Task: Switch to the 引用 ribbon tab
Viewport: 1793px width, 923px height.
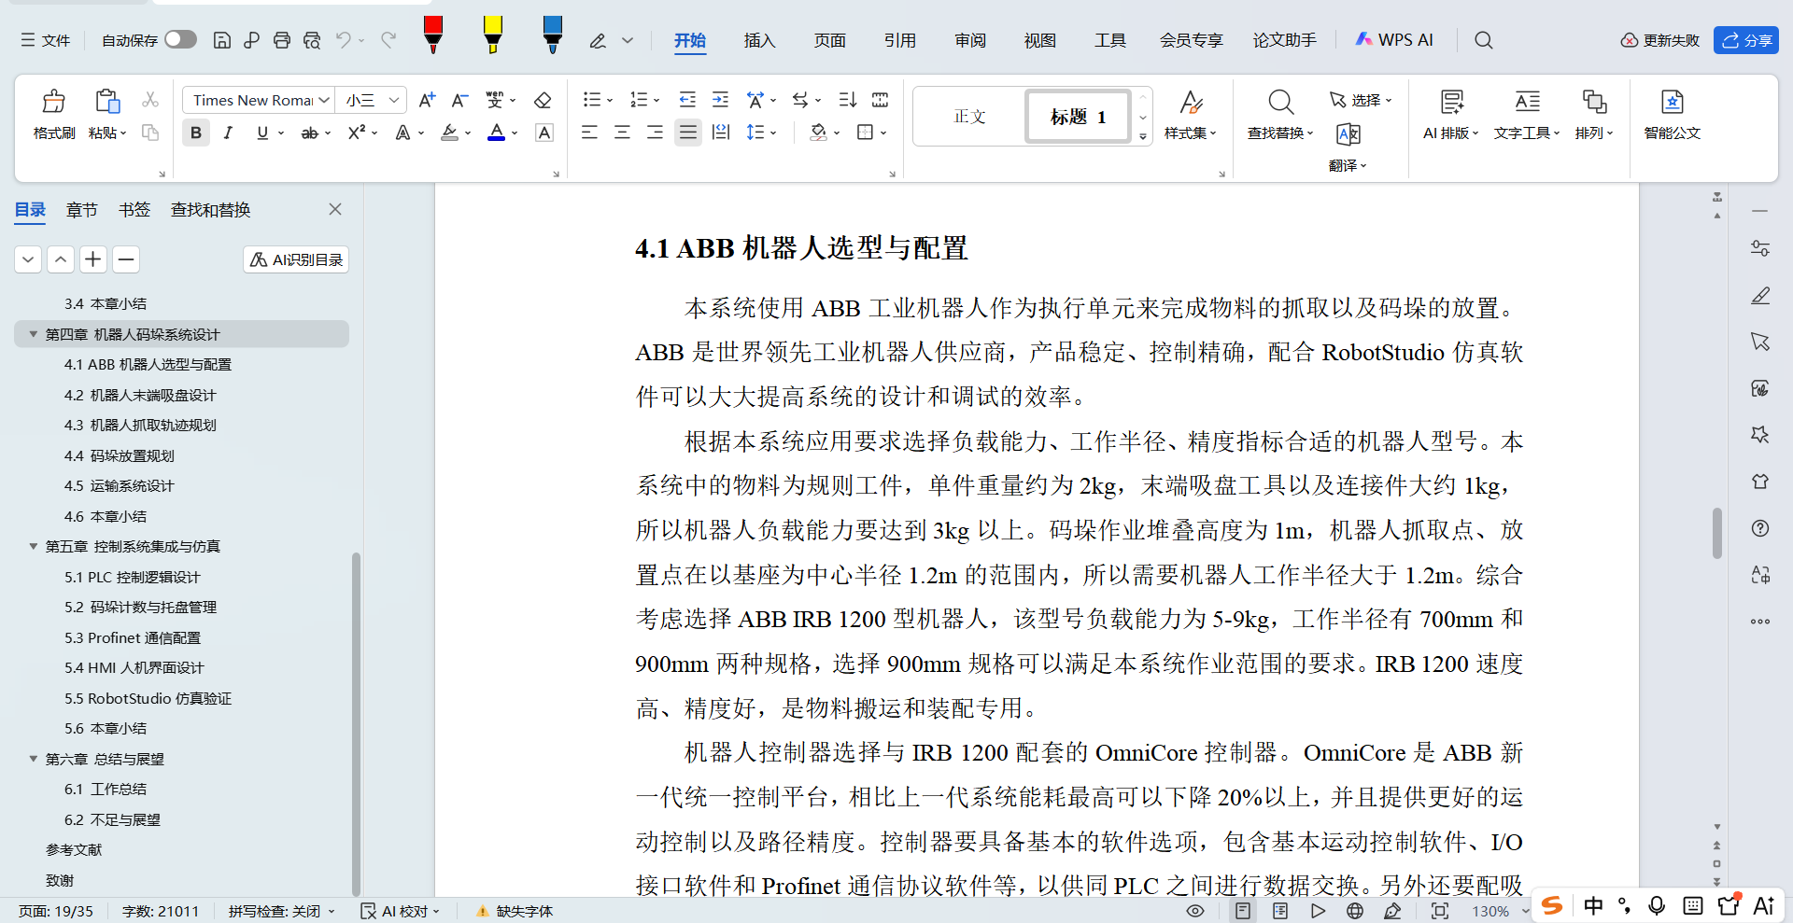Action: point(899,40)
